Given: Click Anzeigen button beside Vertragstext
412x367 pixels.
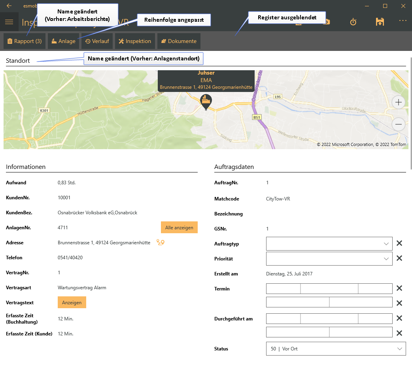Looking at the screenshot, I should pos(72,303).
